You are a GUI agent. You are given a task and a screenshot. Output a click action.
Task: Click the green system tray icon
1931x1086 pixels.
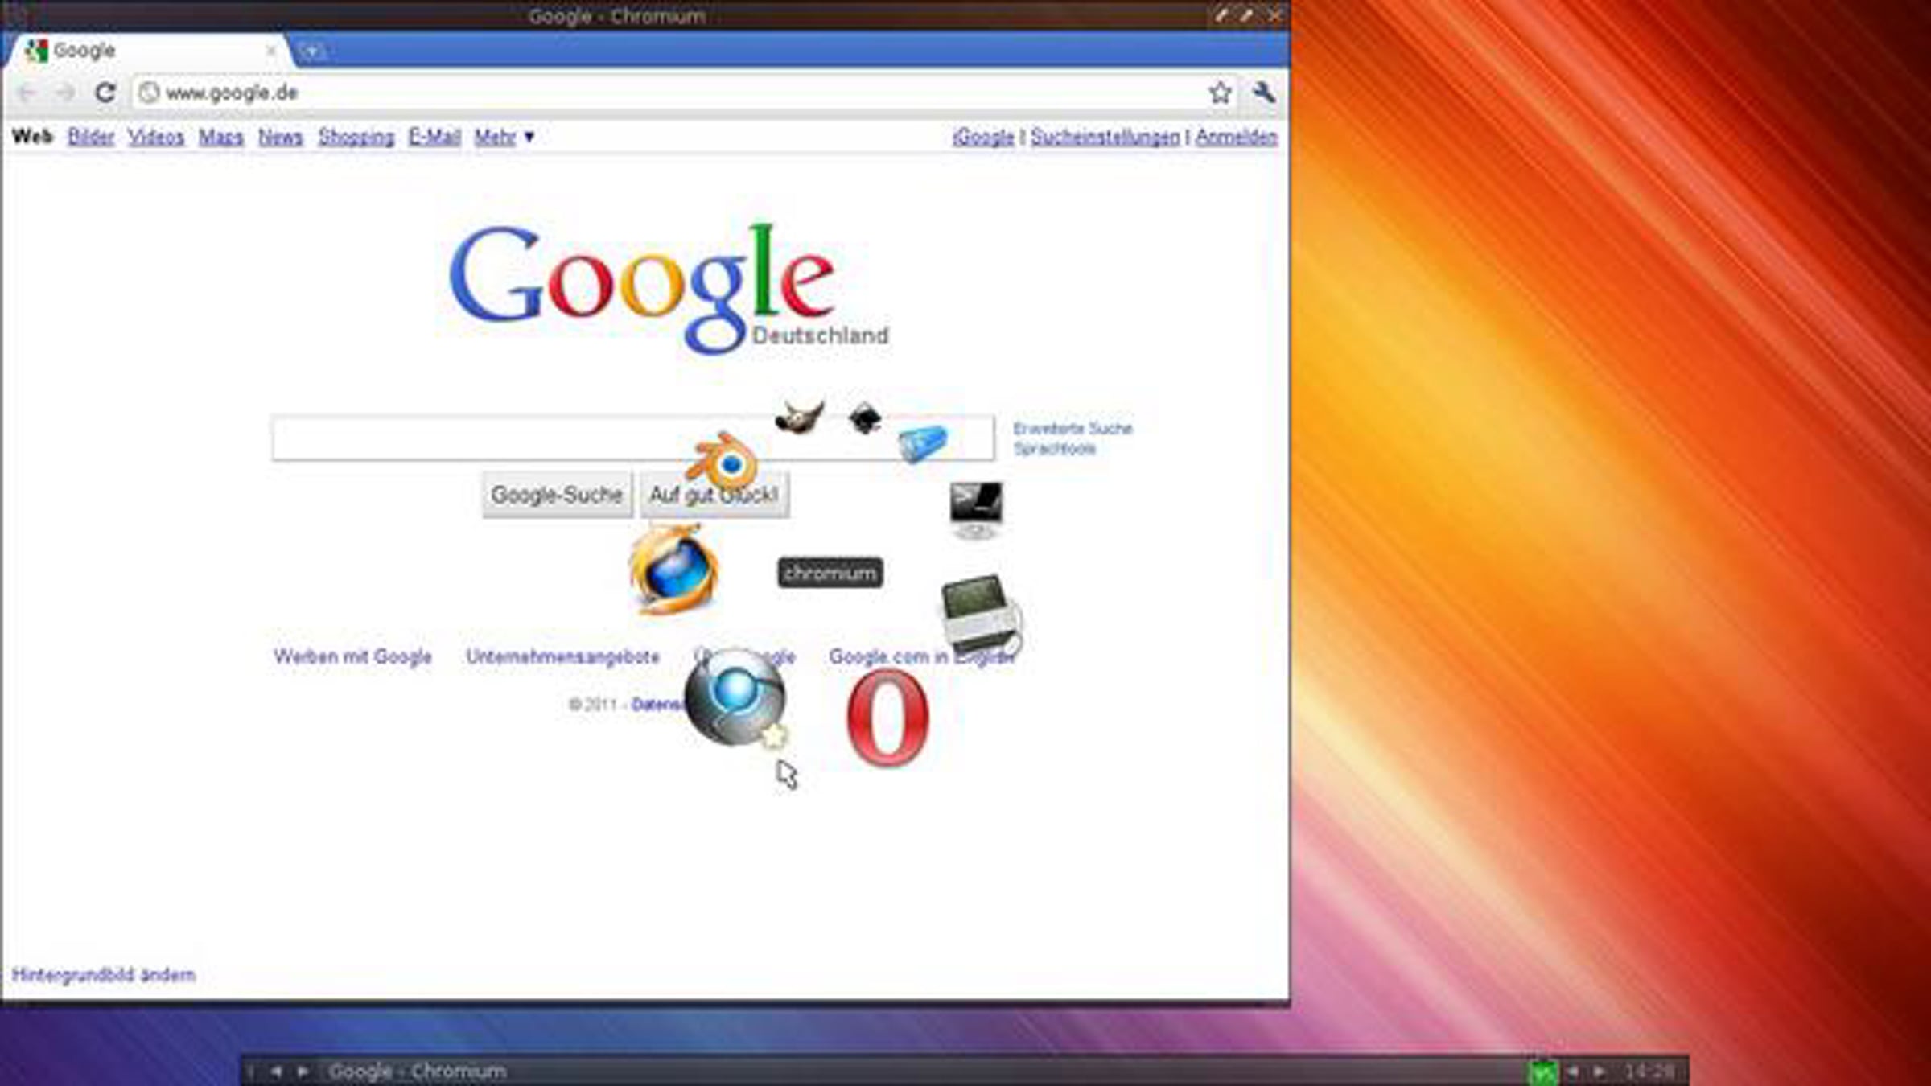tap(1542, 1072)
